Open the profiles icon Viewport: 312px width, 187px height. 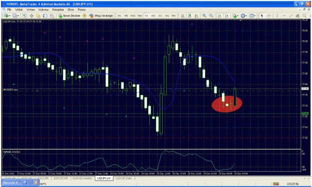[x=14, y=15]
